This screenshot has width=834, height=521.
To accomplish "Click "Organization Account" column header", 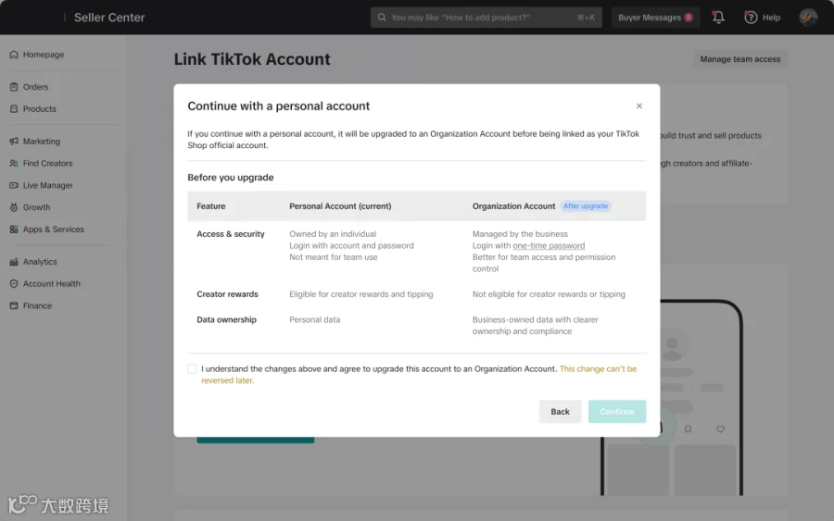I will 513,206.
